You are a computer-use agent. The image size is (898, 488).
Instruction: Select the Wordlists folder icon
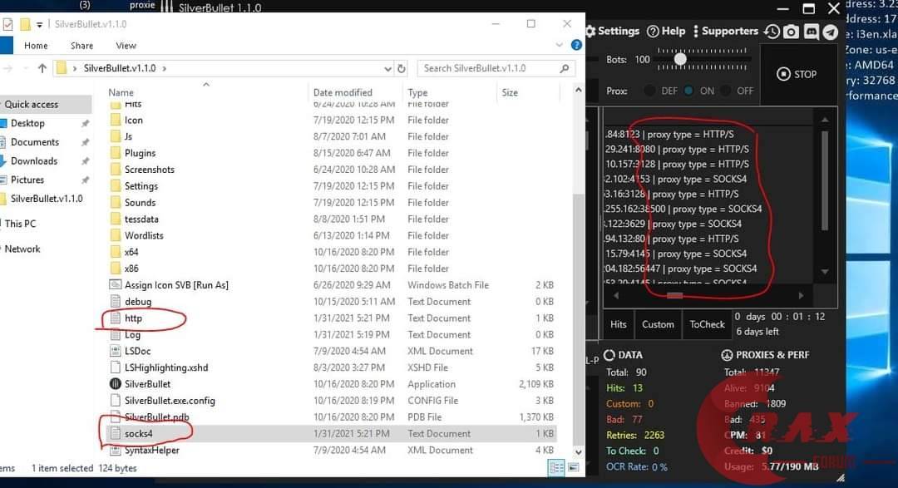click(x=115, y=235)
